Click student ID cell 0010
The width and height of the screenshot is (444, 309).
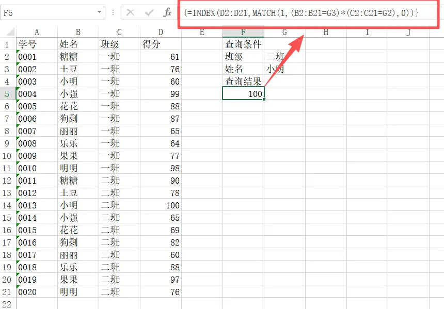tap(37, 168)
